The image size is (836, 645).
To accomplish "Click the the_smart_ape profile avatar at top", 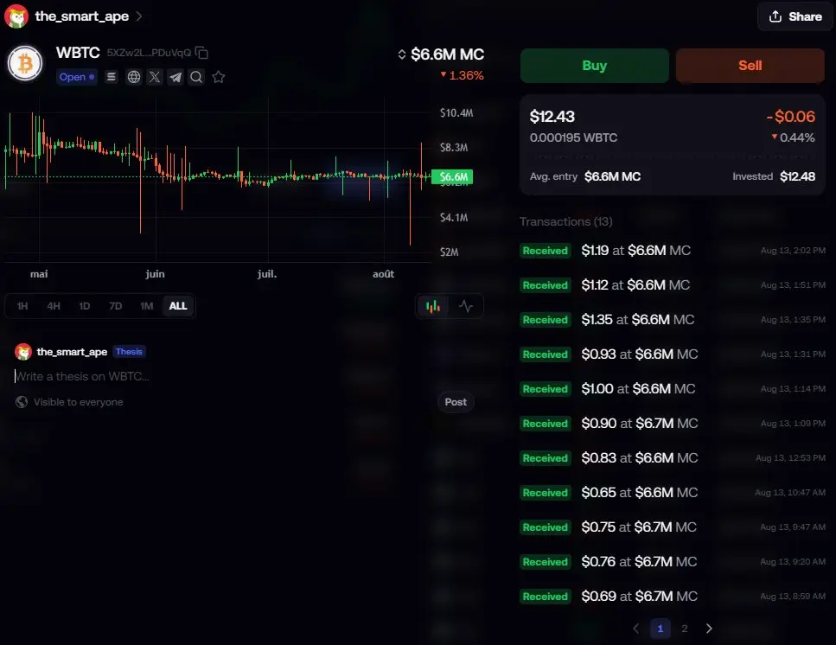I will pyautogui.click(x=16, y=16).
